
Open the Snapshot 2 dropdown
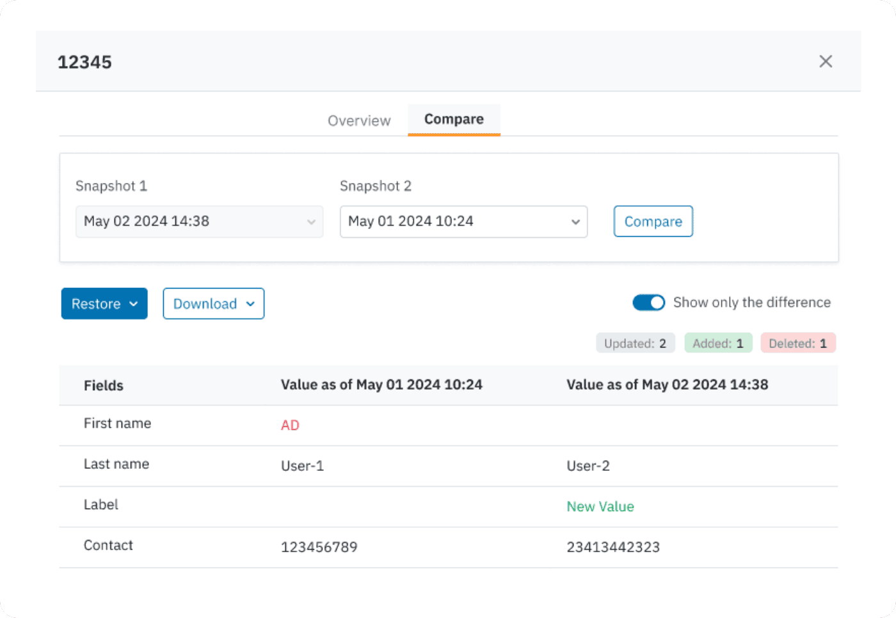point(463,221)
